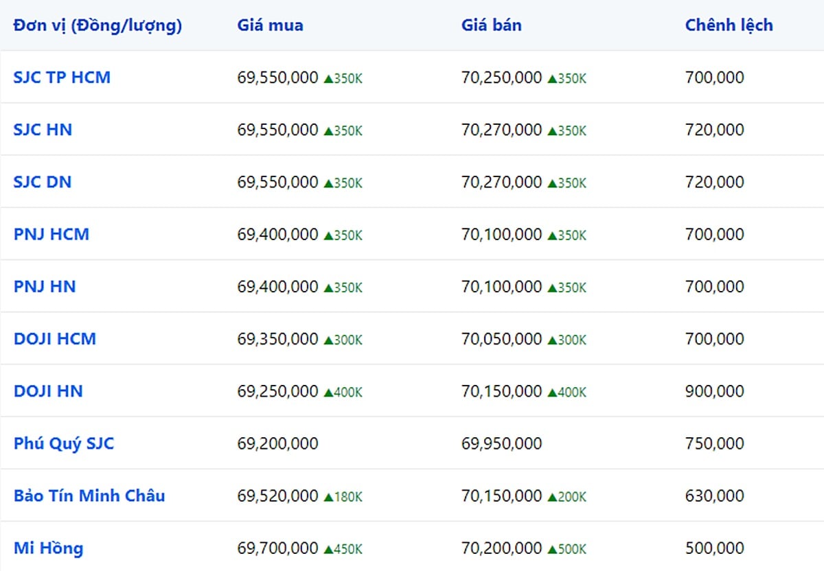Open the Phú Quý SJC link

point(64,443)
